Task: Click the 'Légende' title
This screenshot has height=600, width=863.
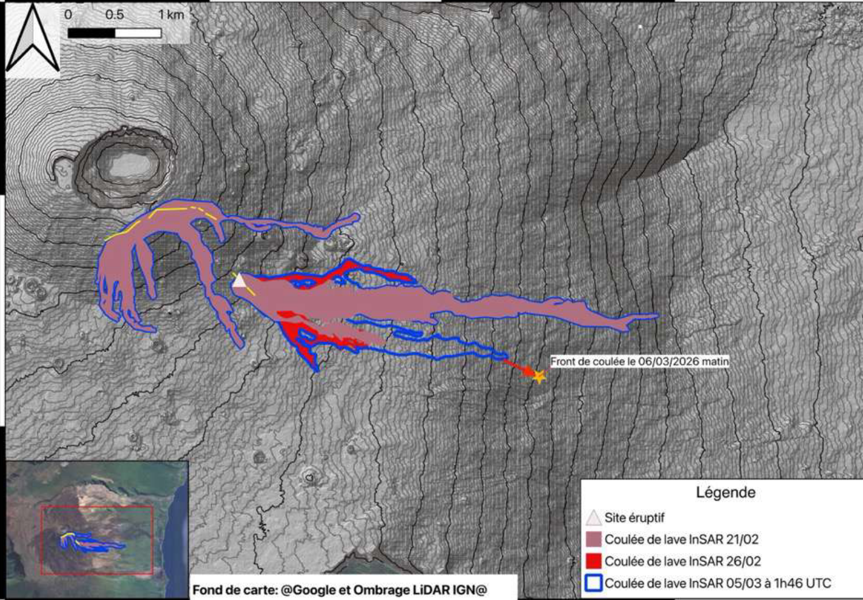Action: click(x=725, y=493)
